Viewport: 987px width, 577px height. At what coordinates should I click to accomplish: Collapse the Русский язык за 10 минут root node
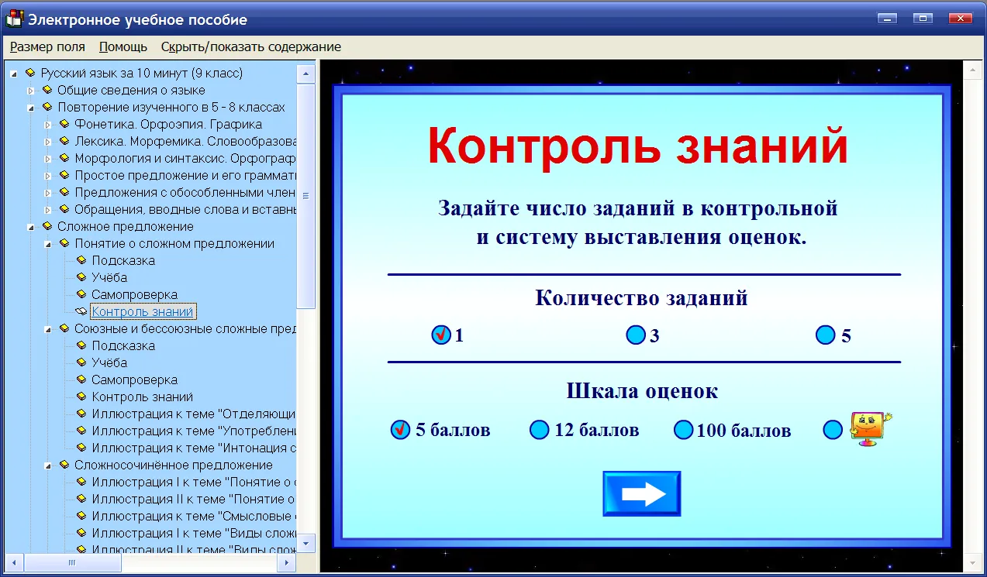tap(14, 74)
